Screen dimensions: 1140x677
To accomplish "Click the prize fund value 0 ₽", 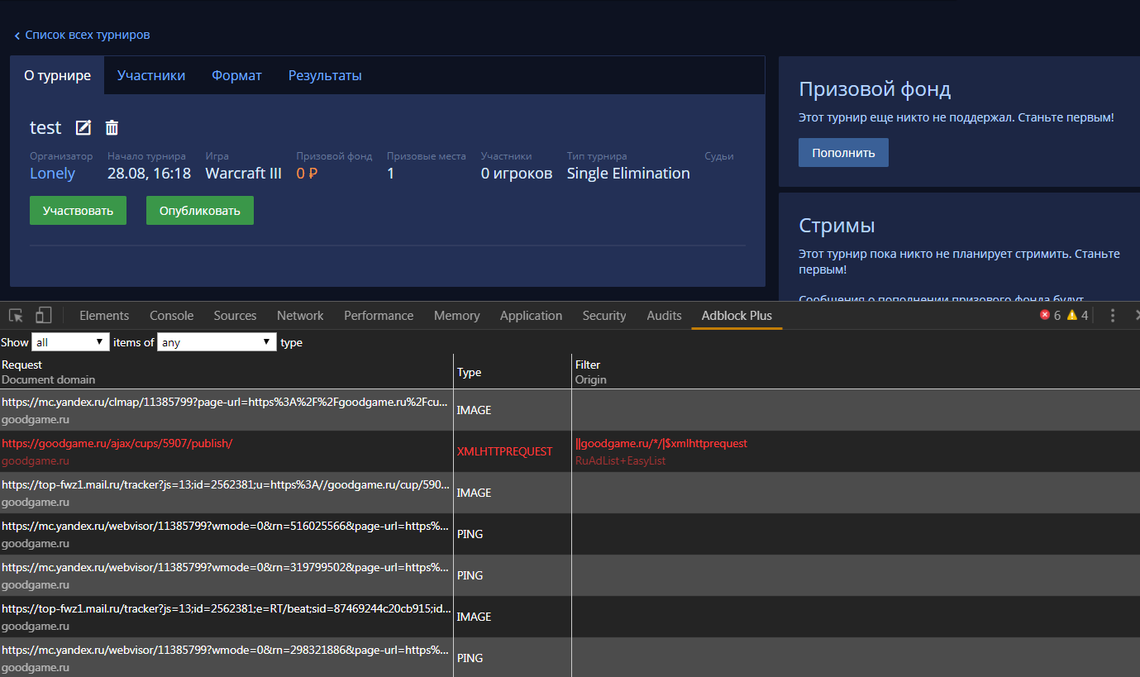I will 308,174.
